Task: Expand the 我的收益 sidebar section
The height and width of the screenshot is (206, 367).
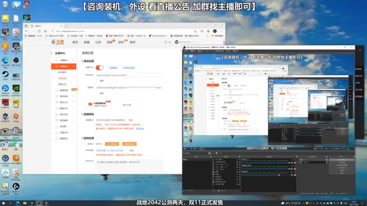Action: (73, 96)
